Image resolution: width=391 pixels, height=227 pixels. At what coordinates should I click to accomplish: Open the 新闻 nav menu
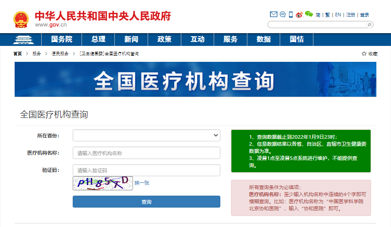[131, 39]
